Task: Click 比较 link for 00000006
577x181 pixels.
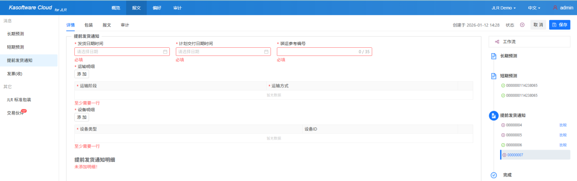Action: pyautogui.click(x=563, y=145)
